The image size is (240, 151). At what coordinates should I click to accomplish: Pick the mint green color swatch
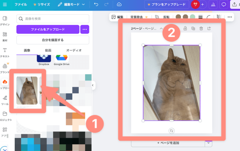click(192, 17)
